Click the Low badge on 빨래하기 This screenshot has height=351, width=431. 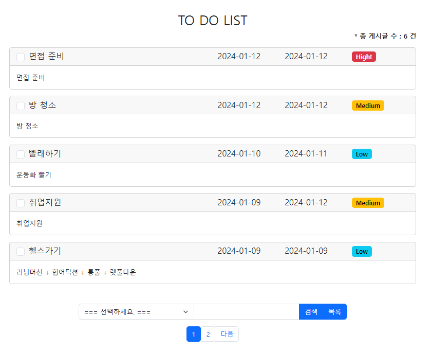362,154
